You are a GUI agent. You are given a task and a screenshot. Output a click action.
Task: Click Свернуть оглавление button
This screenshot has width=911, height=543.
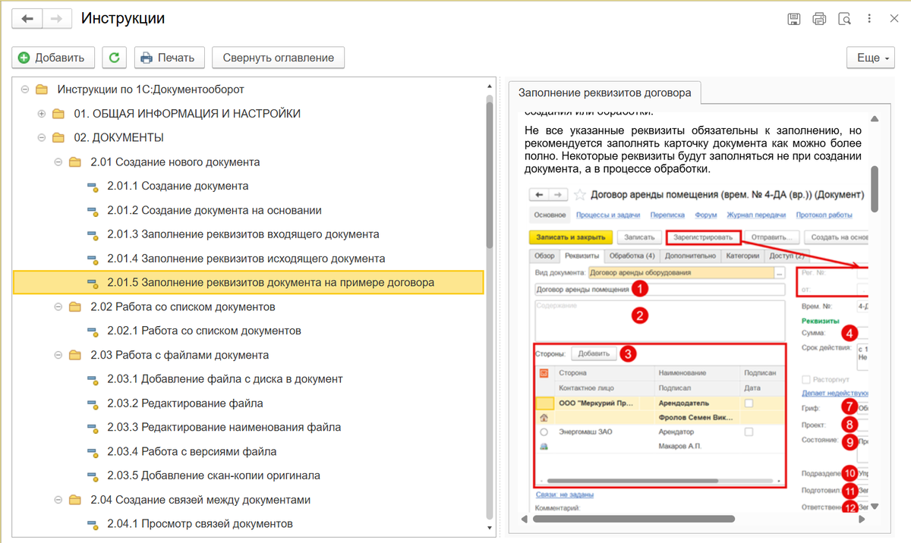(278, 58)
